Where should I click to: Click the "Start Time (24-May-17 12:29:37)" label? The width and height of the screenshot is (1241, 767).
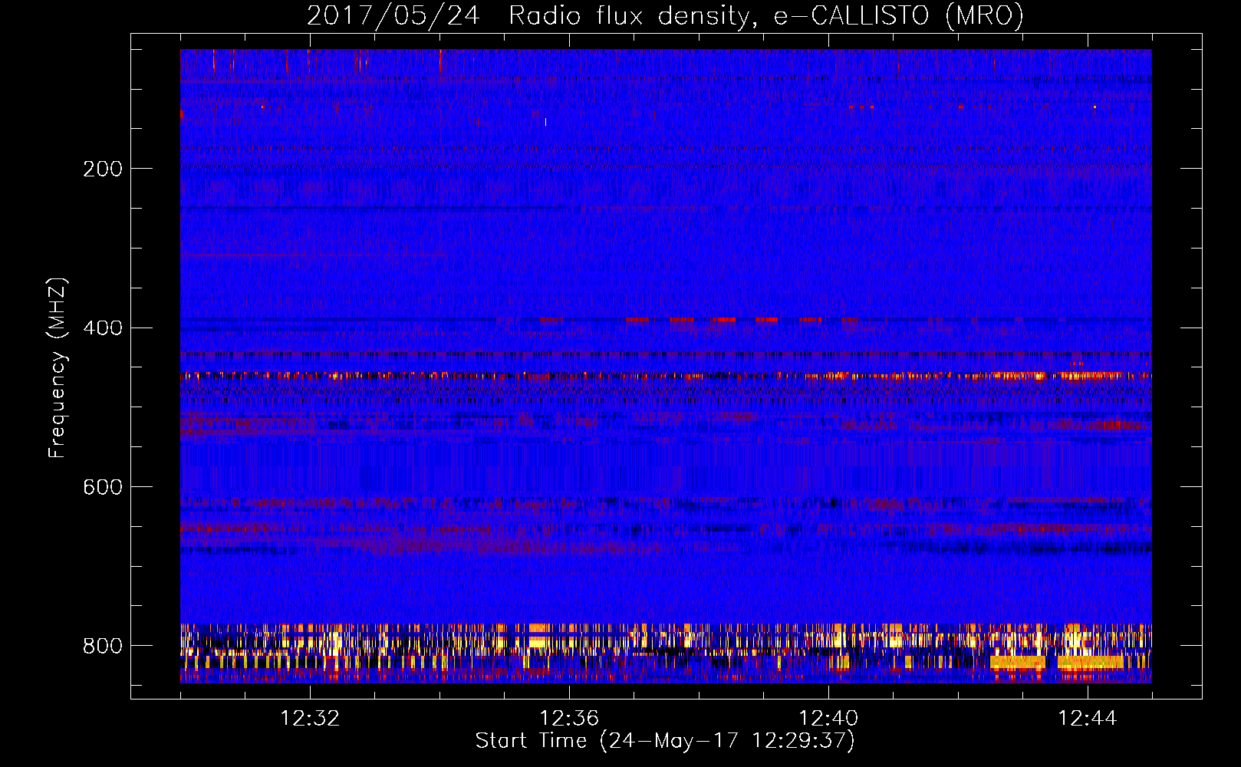coord(665,741)
